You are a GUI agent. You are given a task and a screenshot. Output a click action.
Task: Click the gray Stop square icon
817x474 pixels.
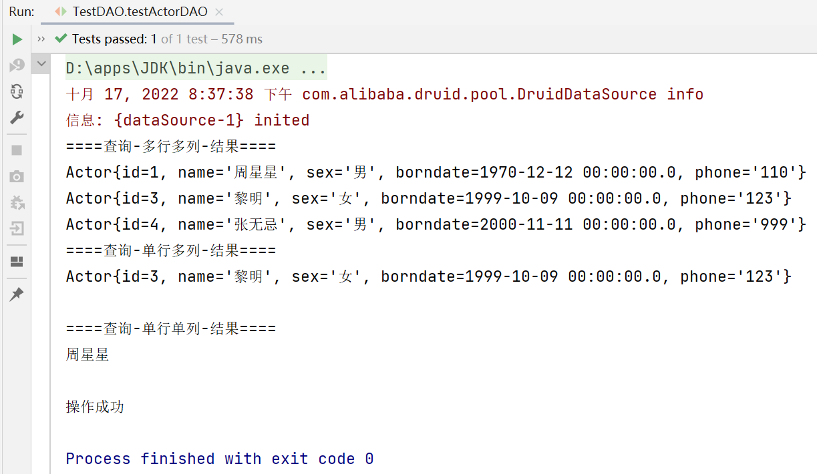click(x=17, y=150)
